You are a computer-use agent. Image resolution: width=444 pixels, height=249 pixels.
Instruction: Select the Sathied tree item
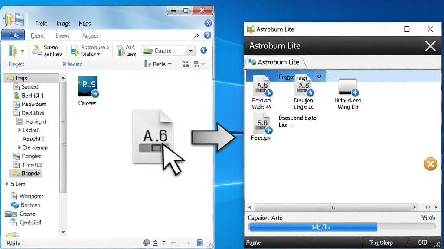pos(26,86)
